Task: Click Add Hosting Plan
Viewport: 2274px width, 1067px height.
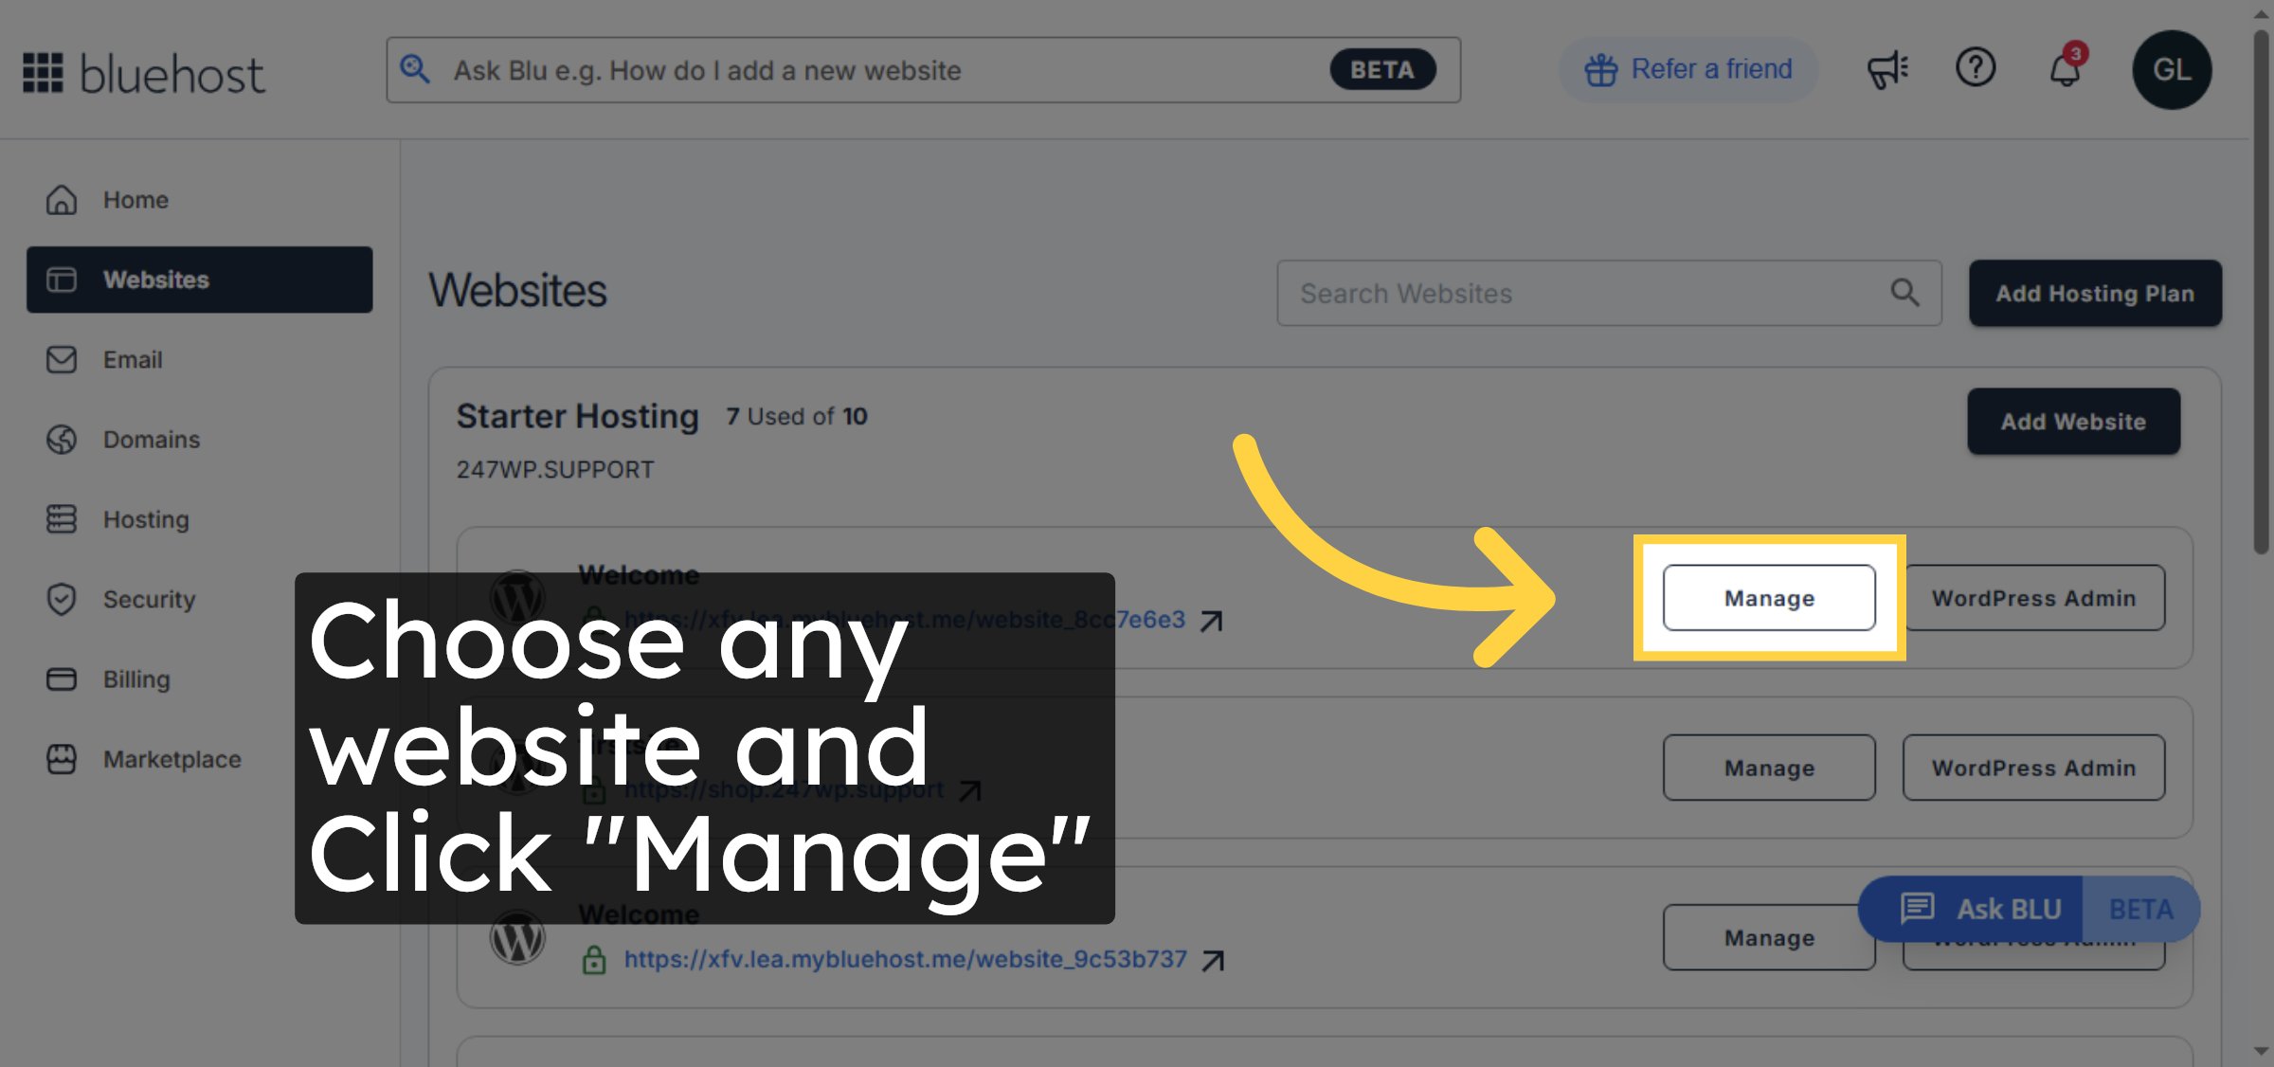Action: (2094, 293)
